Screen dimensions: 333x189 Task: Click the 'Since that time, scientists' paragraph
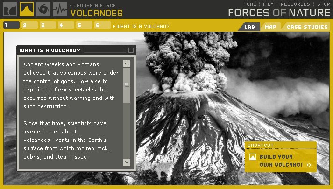point(66,140)
